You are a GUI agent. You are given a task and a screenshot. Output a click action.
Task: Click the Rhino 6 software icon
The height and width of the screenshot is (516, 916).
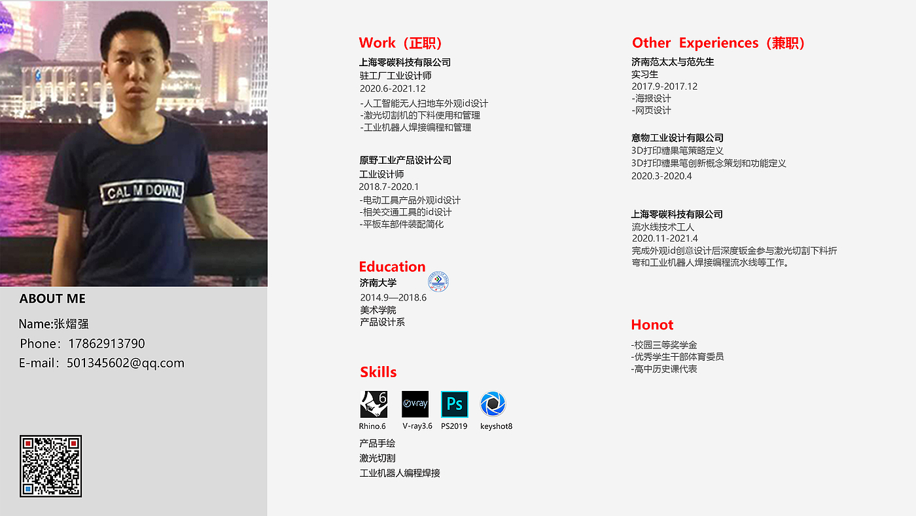[x=374, y=404]
